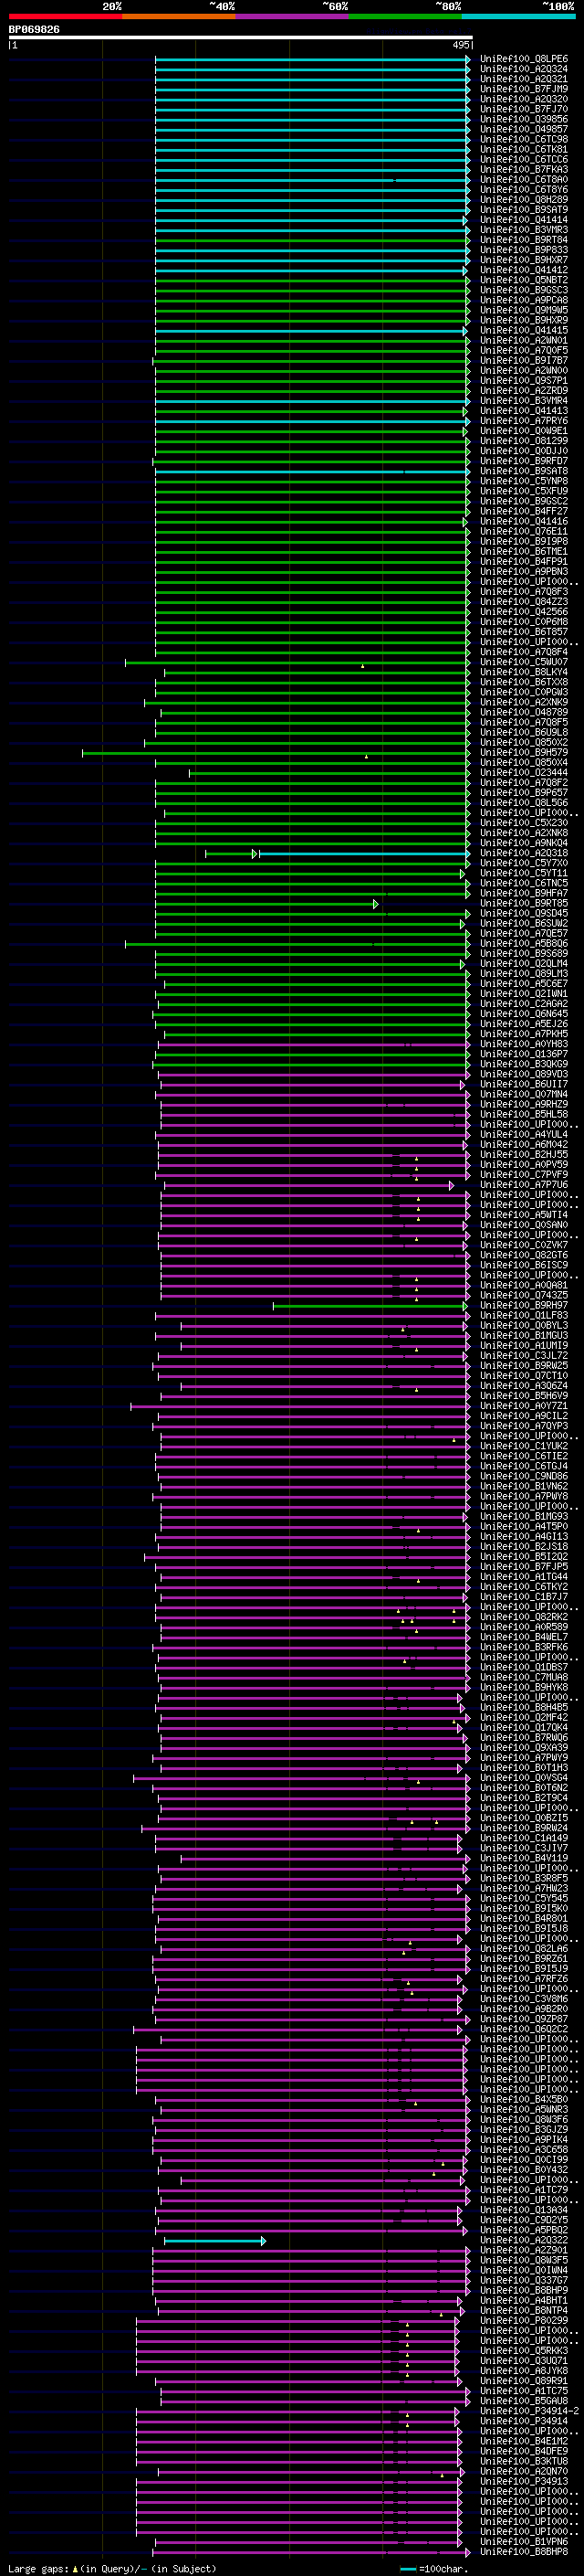584x2576 pixels.
Task: Open hit UniRef100_Q84ZZ3
Action: pos(524,602)
